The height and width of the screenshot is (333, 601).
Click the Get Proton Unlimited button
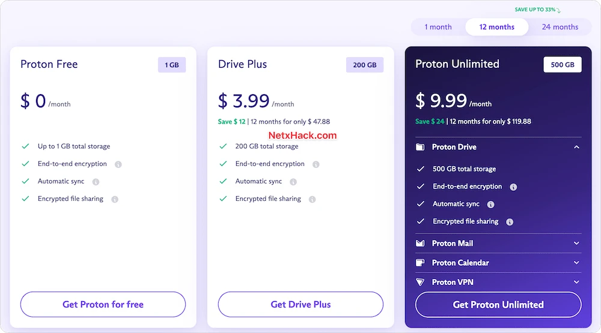(x=498, y=305)
